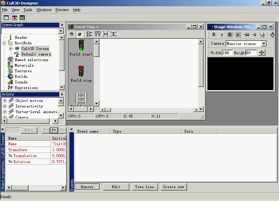Close the Actions panel
The image size is (279, 201).
[x=62, y=94]
